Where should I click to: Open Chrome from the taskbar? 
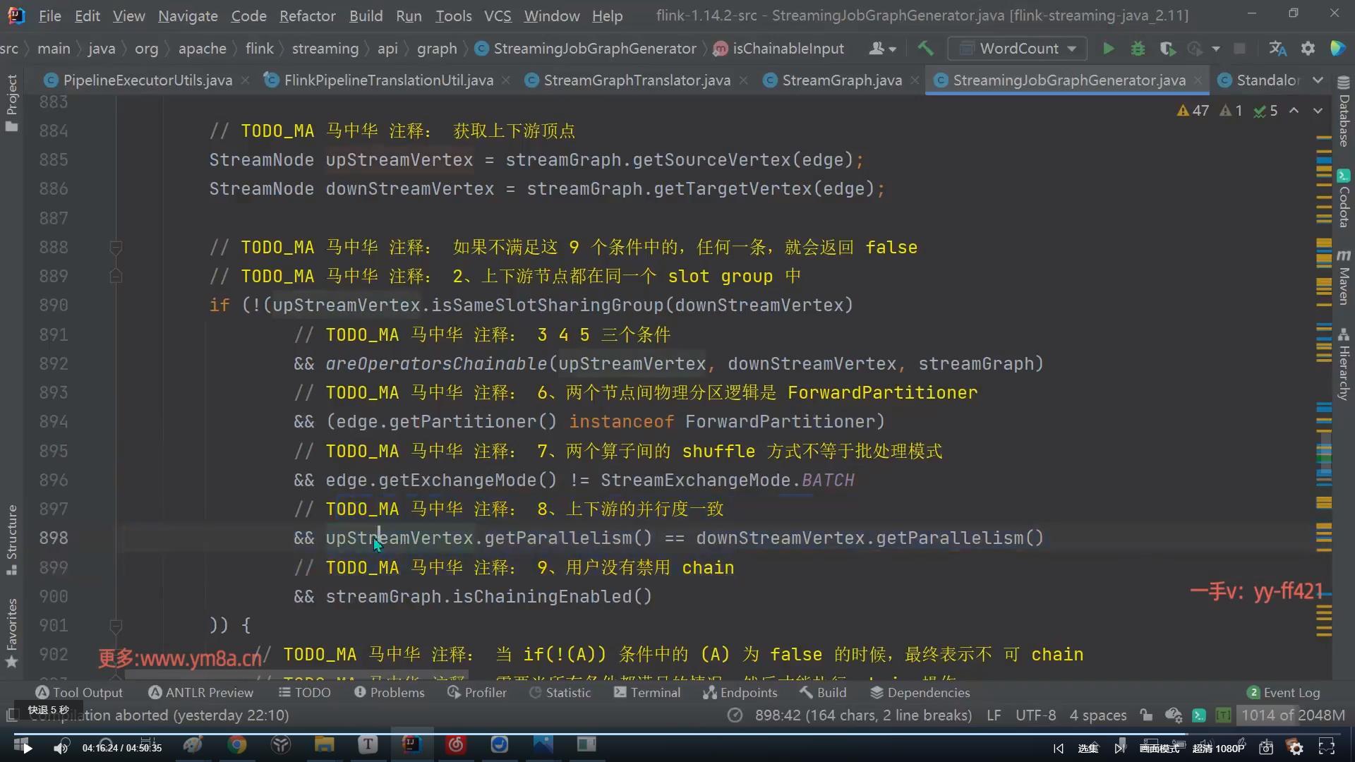(x=237, y=745)
